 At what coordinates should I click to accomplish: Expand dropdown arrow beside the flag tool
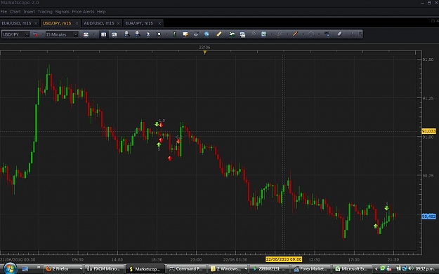pos(166,34)
